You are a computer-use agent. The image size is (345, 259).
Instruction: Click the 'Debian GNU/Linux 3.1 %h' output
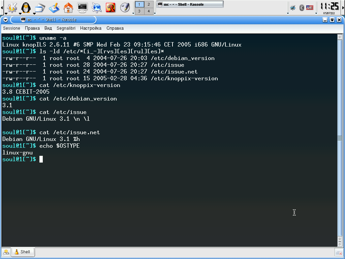coord(41,139)
